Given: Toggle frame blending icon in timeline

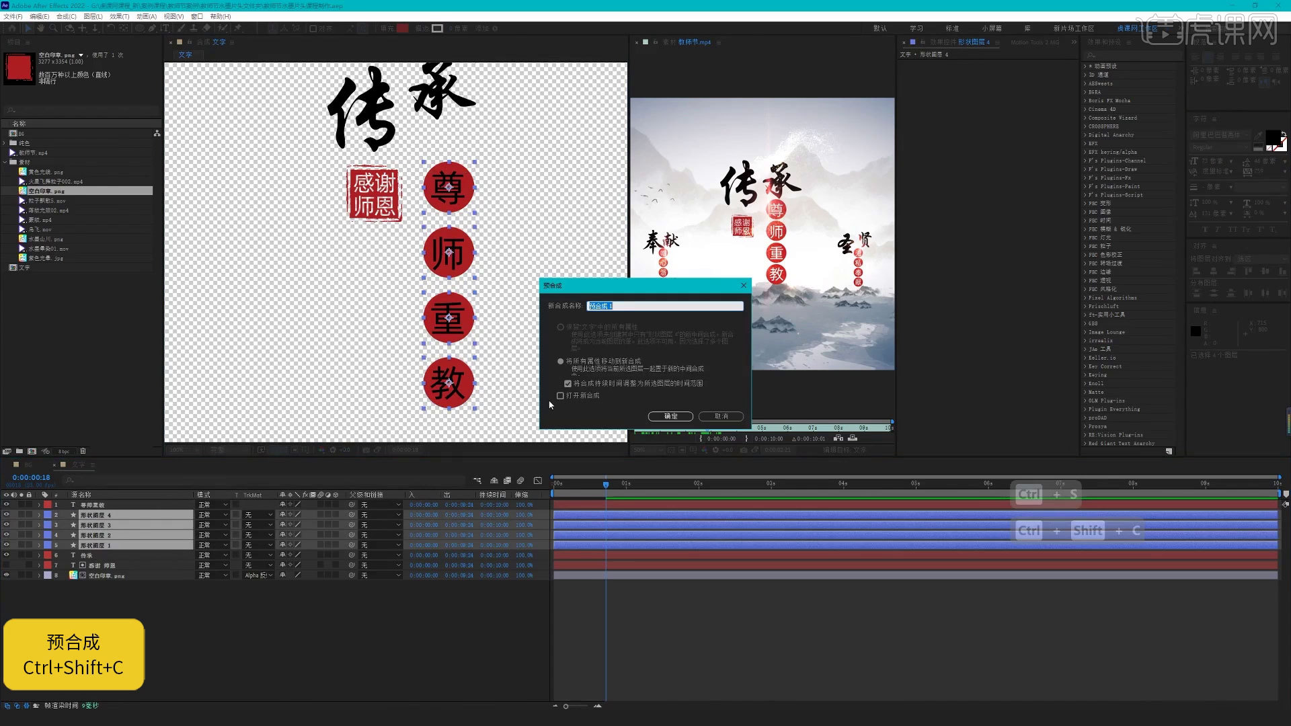Looking at the screenshot, I should 507,481.
